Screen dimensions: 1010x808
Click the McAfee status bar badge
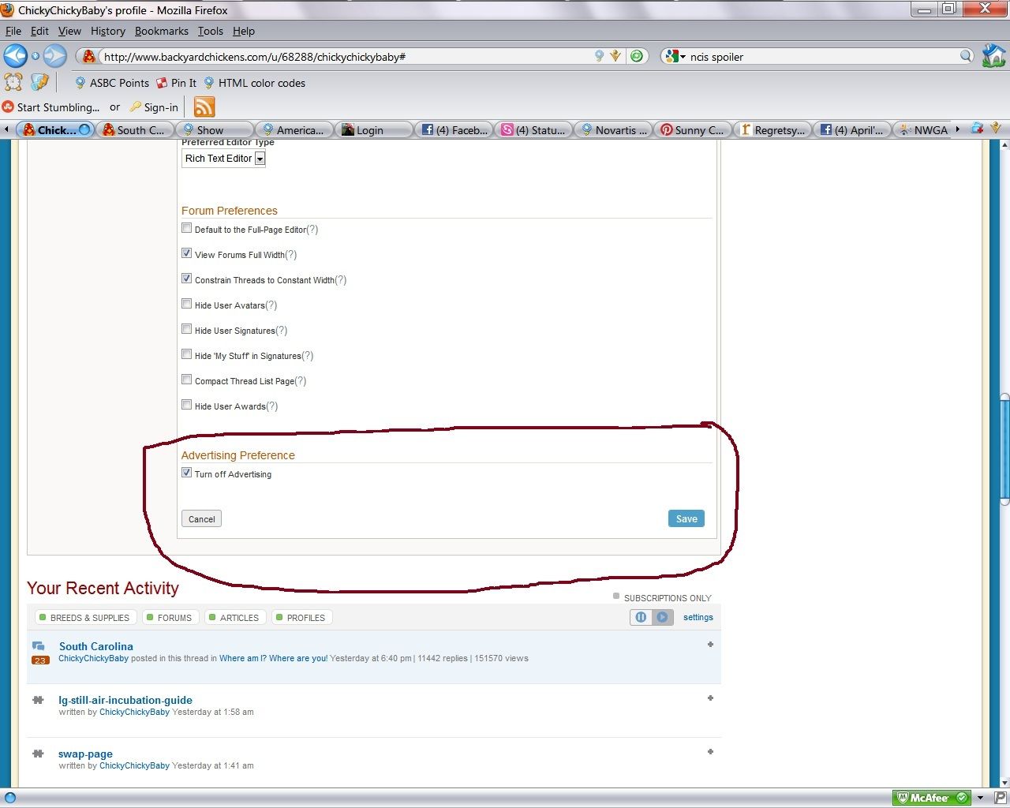point(931,798)
